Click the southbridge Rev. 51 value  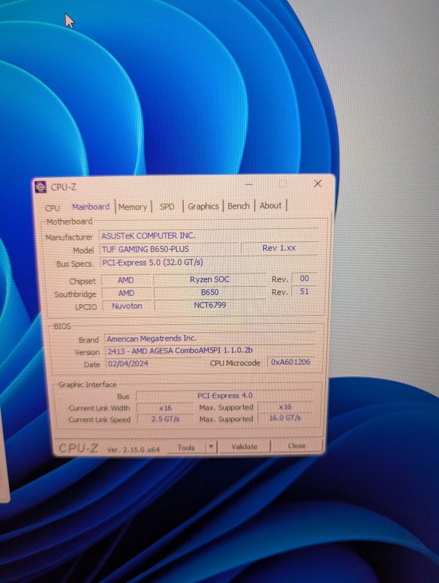[304, 291]
